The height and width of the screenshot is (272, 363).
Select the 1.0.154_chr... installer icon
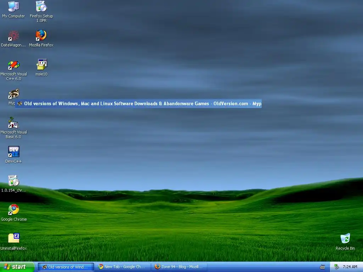(13, 184)
